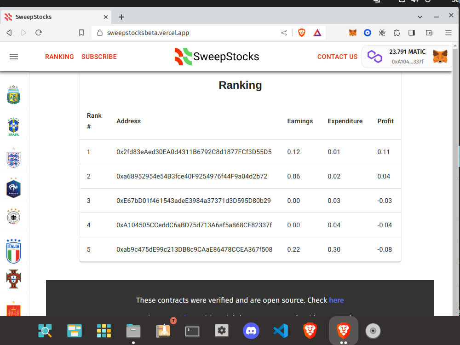Select RANKING in the navigation bar
This screenshot has width=460, height=345.
[59, 57]
